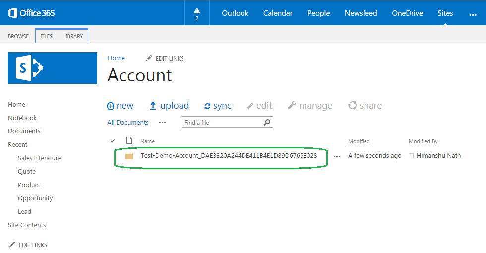Image resolution: width=486 pixels, height=253 pixels.
Task: Open Sales Literature under Recent
Action: 39,158
